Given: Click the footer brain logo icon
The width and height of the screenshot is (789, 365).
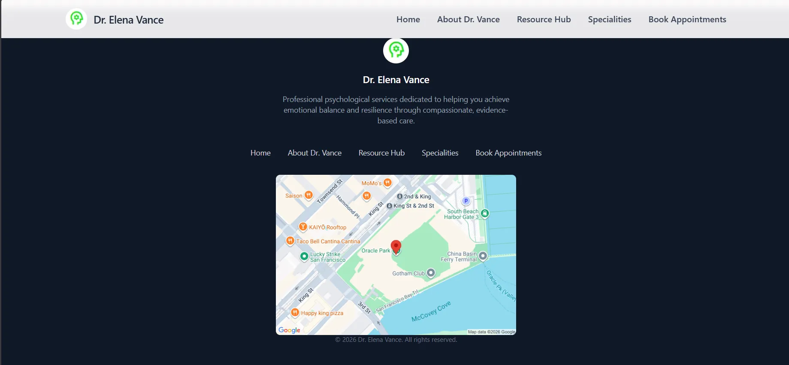Looking at the screenshot, I should (x=396, y=51).
